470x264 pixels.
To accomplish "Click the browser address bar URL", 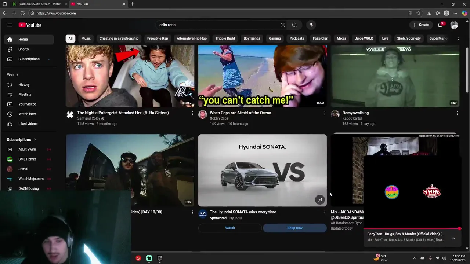I will 56,13.
